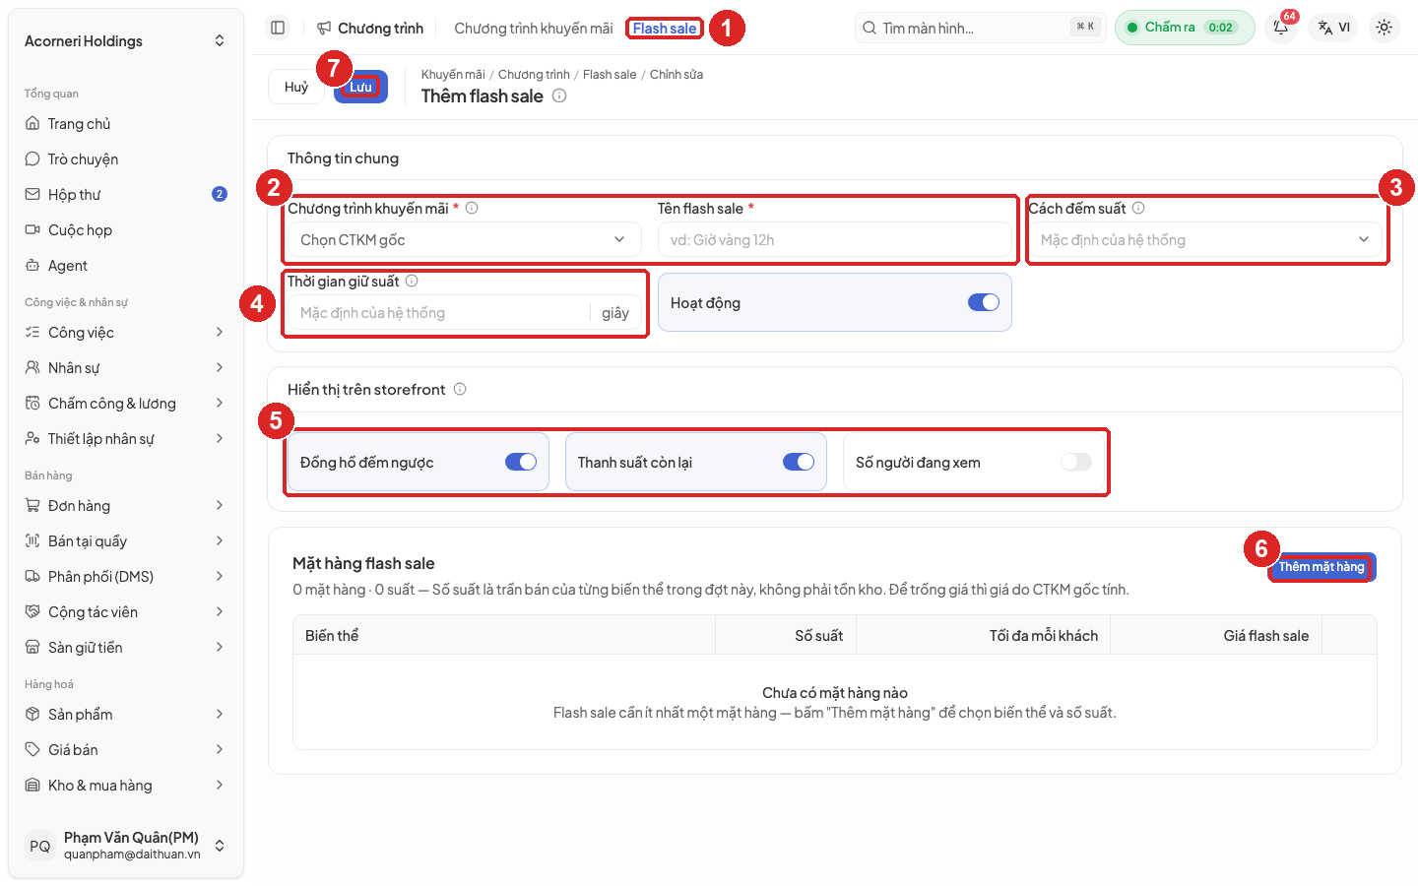Image resolution: width=1418 pixels, height=886 pixels.
Task: Show info tooltip for Cách đếm suất
Action: (x=1138, y=208)
